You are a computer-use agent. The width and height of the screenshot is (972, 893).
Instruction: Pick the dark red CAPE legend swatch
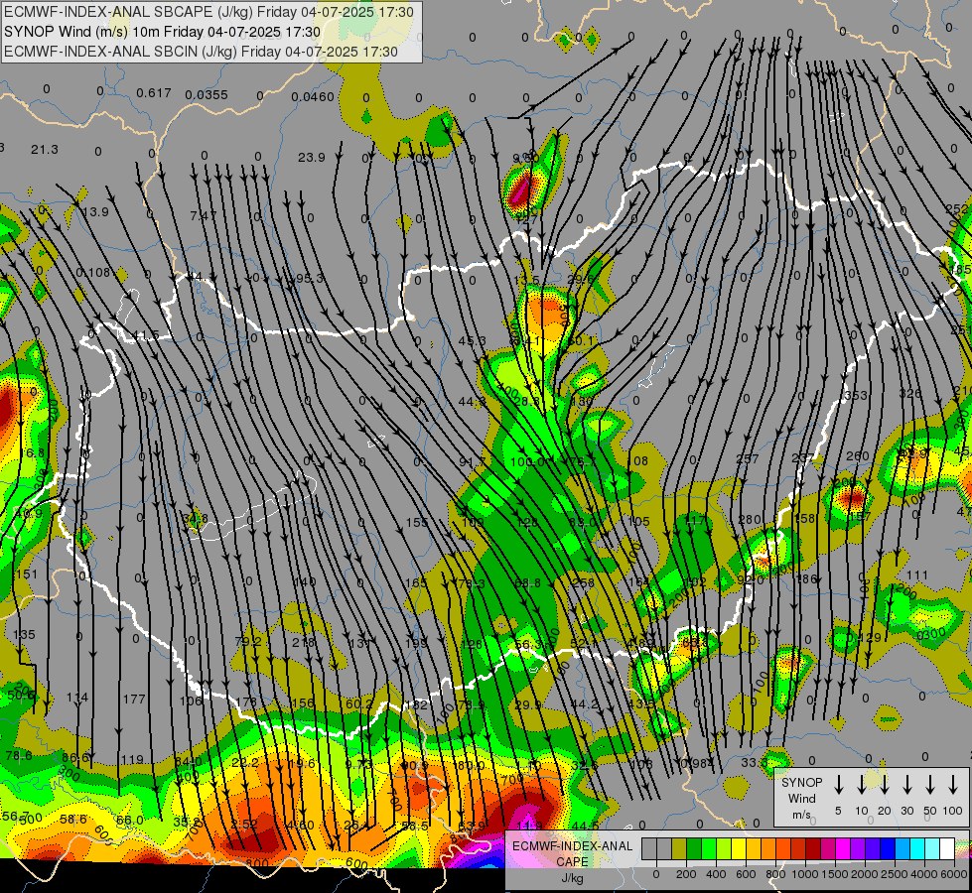coord(813,848)
